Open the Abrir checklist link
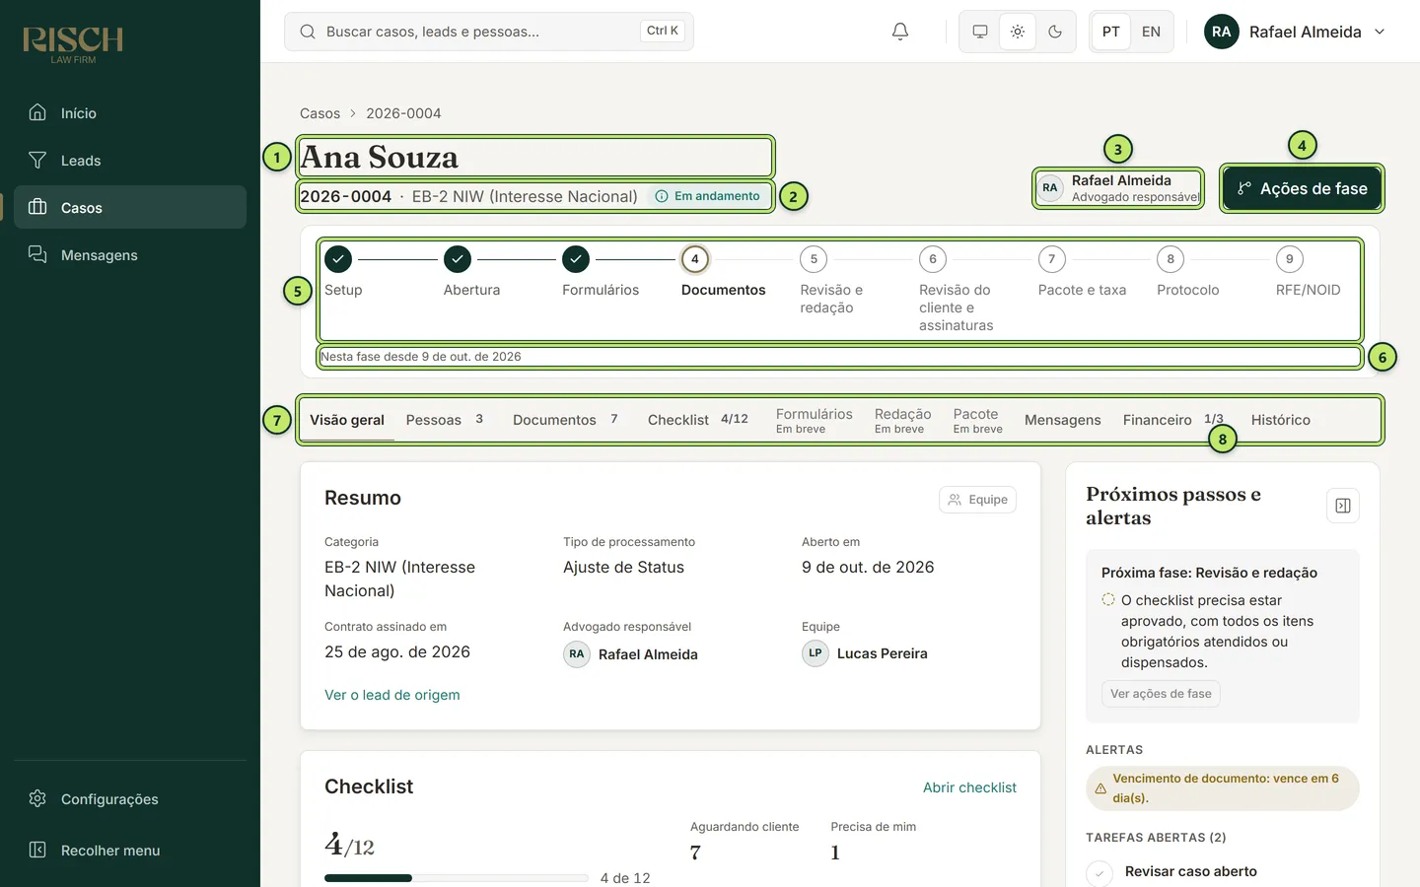Image resolution: width=1420 pixels, height=887 pixels. [969, 787]
